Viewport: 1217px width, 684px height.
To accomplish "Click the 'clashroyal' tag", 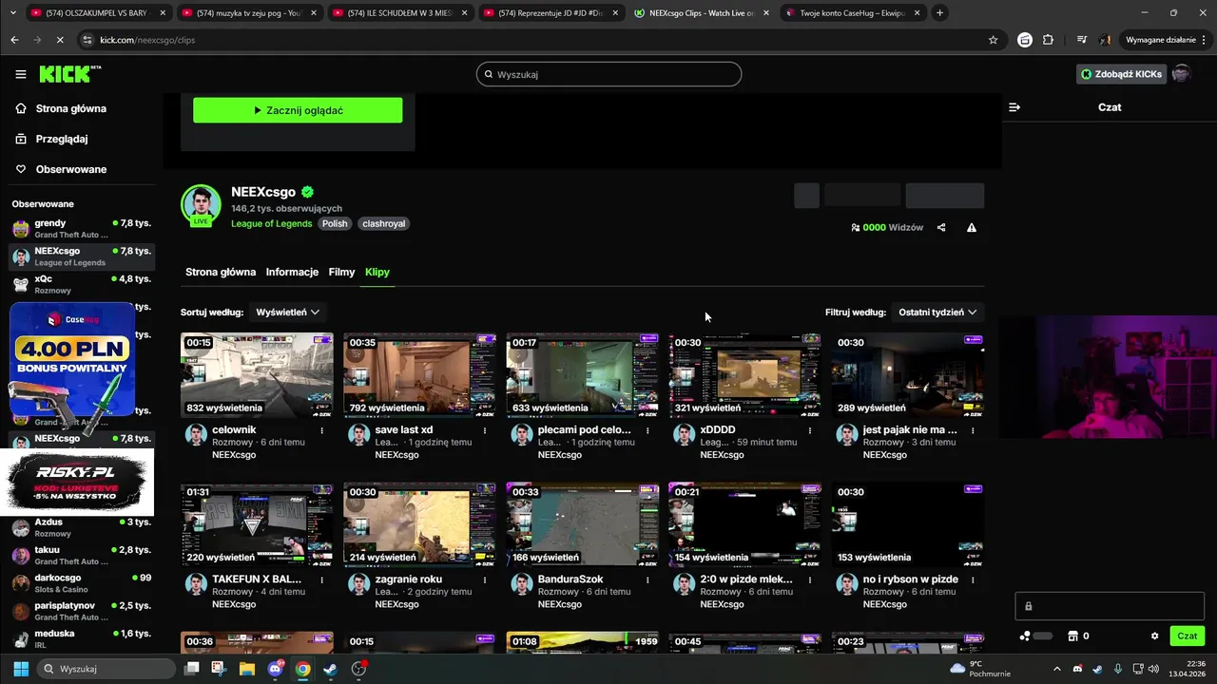I will pos(384,223).
